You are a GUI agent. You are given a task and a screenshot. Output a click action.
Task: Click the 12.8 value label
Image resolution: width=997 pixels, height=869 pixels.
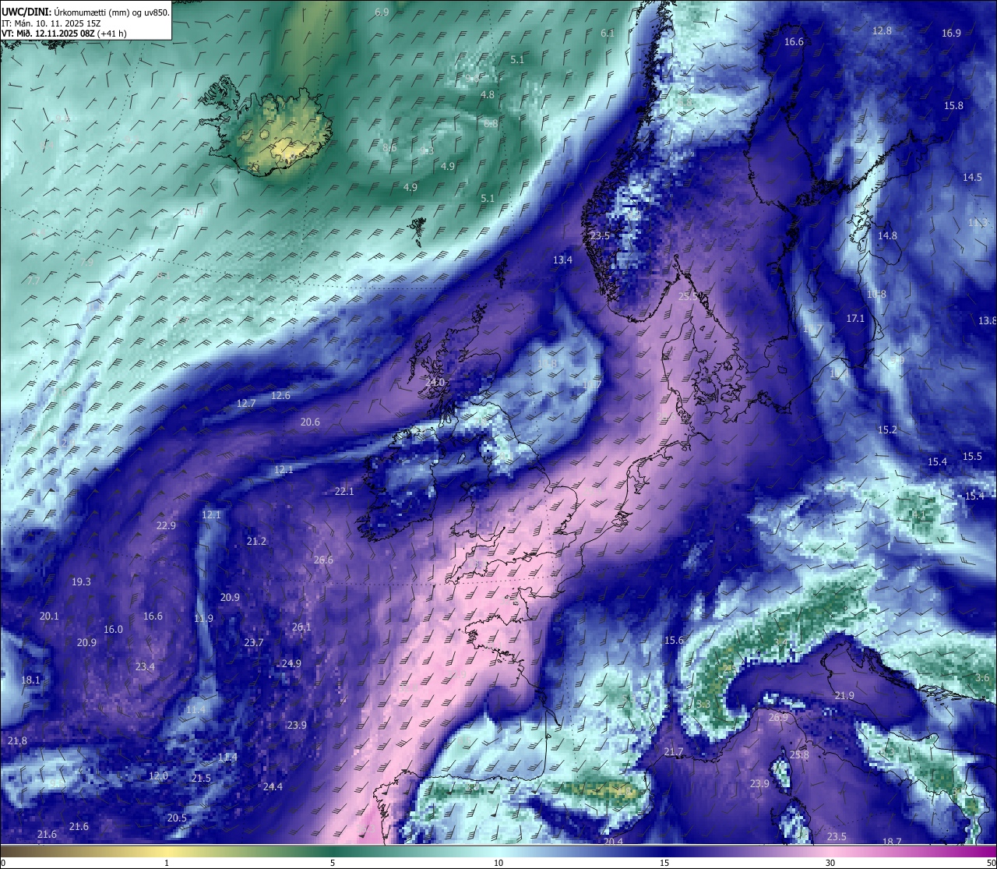[x=882, y=31]
